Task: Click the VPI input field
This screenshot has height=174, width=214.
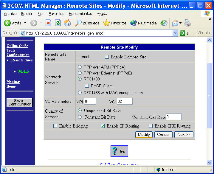Action: click(x=90, y=101)
